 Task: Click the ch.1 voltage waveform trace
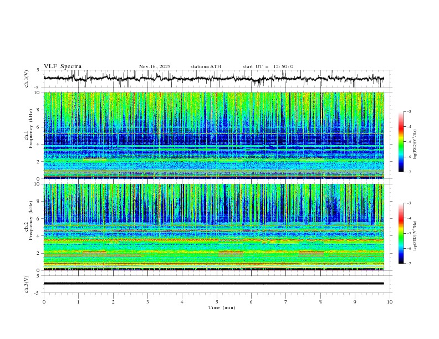(x=213, y=79)
